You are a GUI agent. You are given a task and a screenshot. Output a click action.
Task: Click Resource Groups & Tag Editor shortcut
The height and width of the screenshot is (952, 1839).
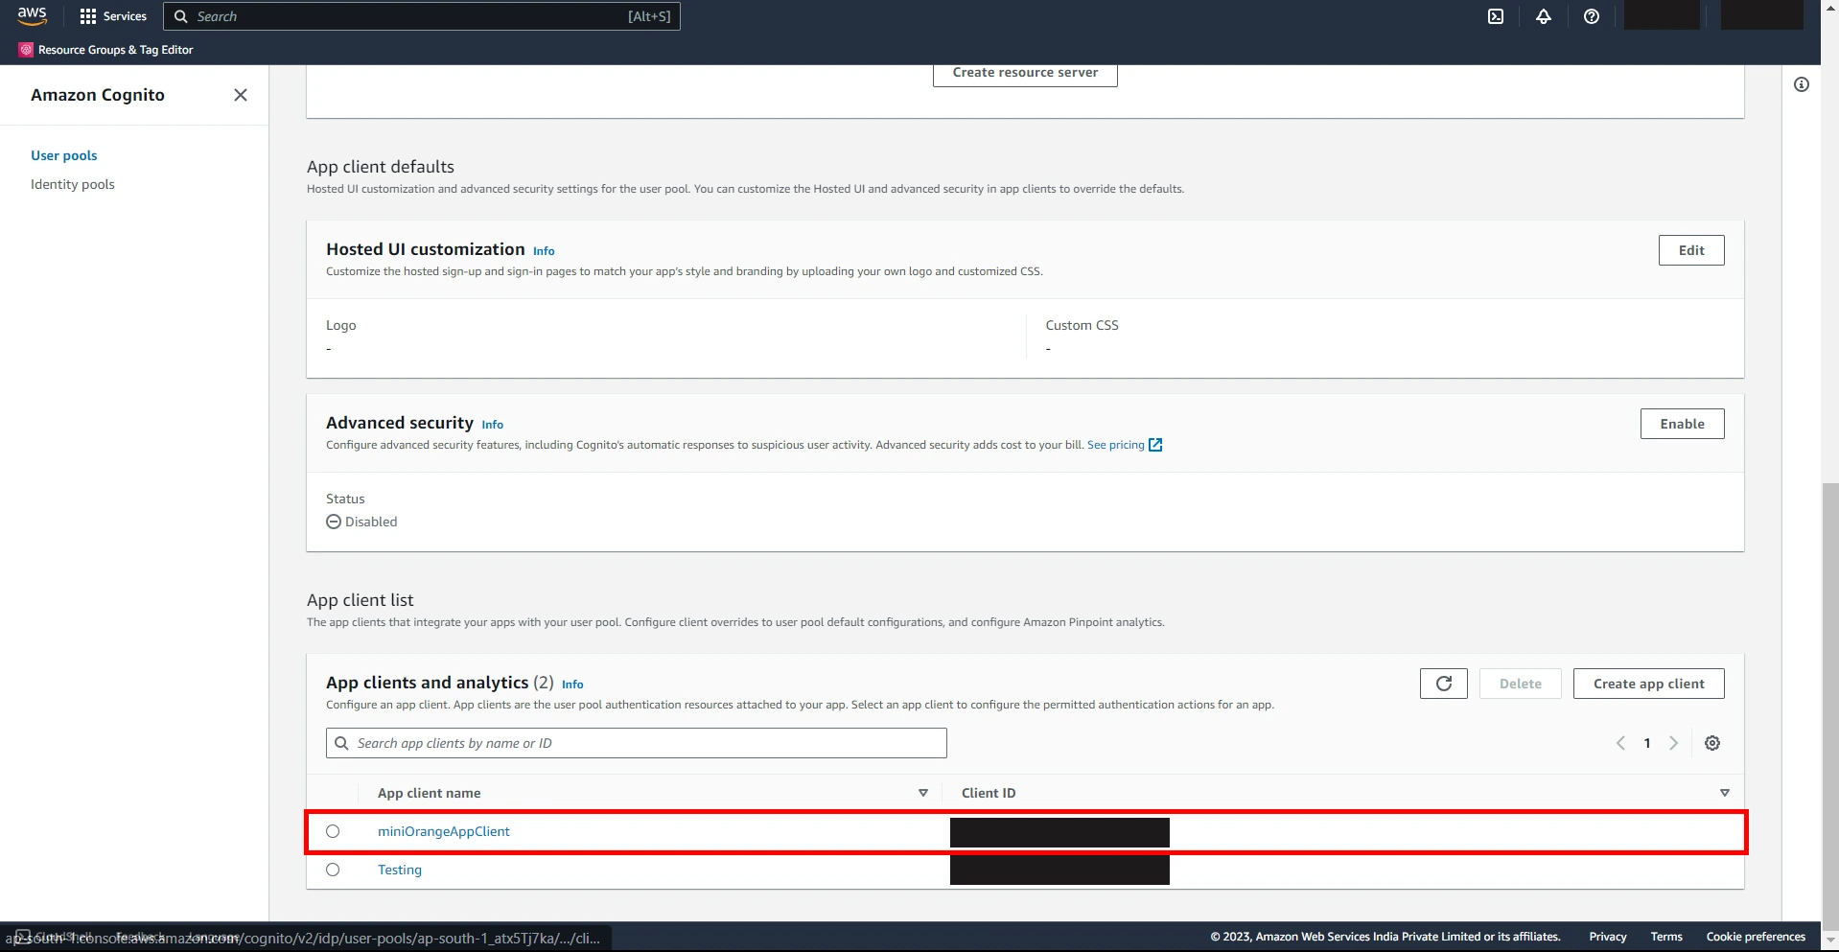(x=106, y=50)
